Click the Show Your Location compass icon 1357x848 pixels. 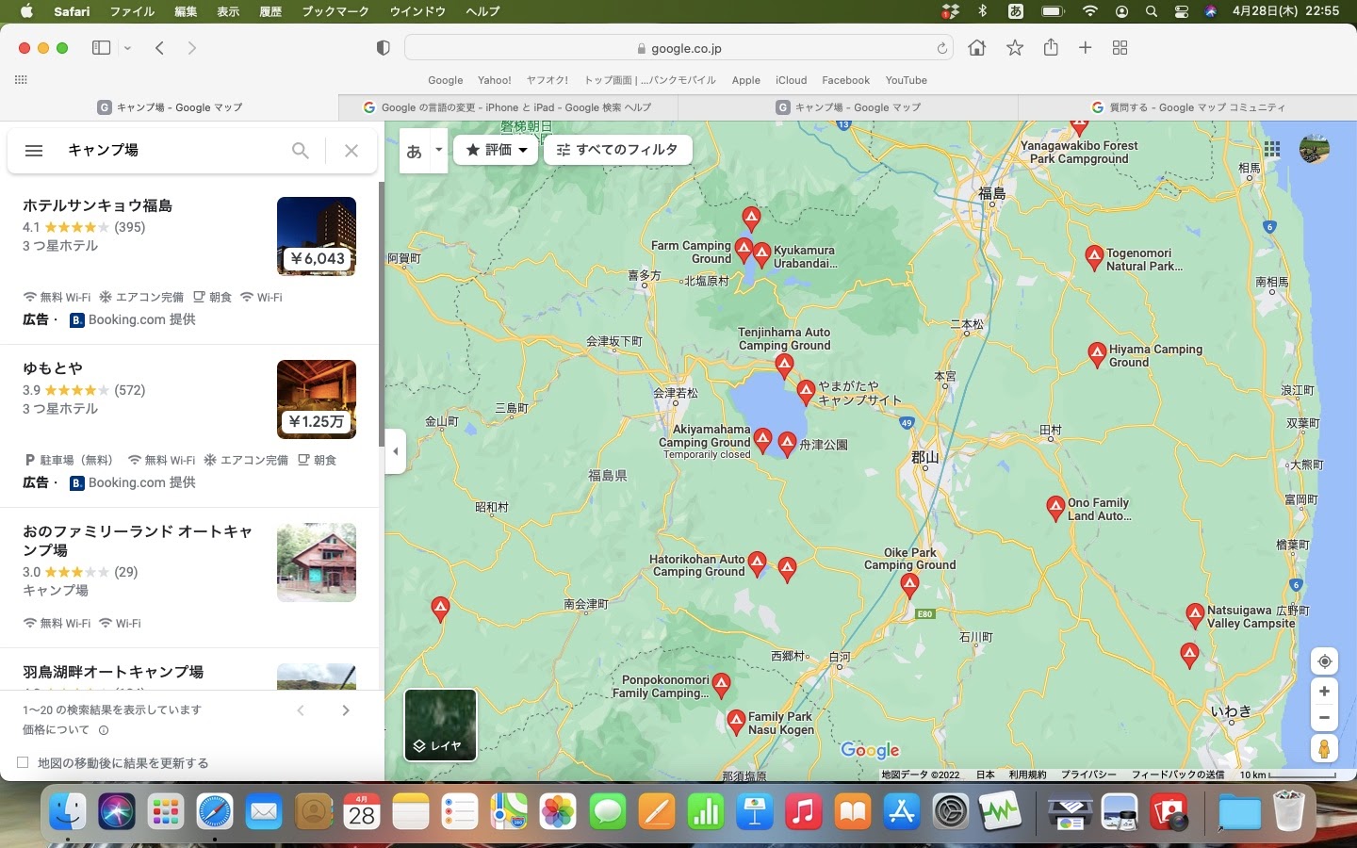click(1324, 661)
